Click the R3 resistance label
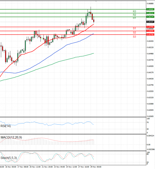 (134, 11)
